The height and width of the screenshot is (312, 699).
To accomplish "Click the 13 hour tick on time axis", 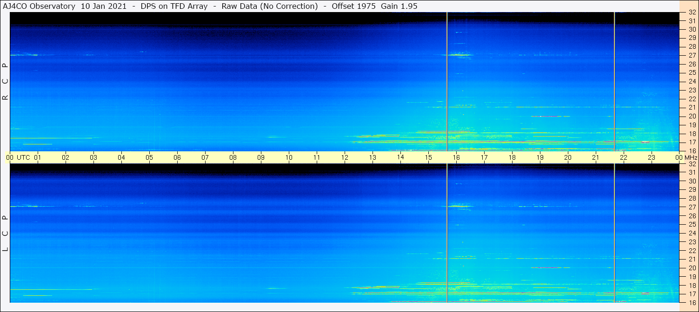I will click(373, 157).
